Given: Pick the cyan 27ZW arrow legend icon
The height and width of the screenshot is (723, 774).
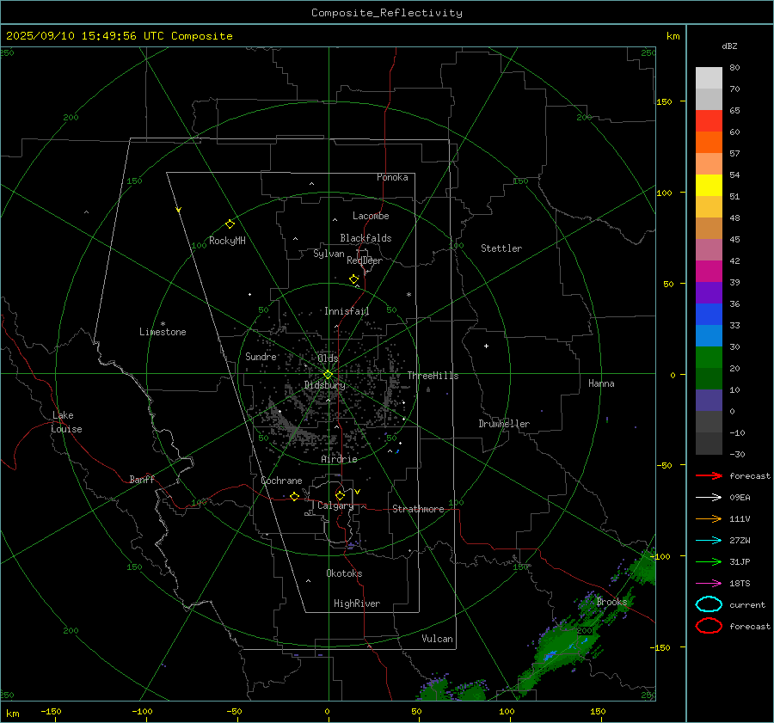Looking at the screenshot, I should (x=709, y=541).
